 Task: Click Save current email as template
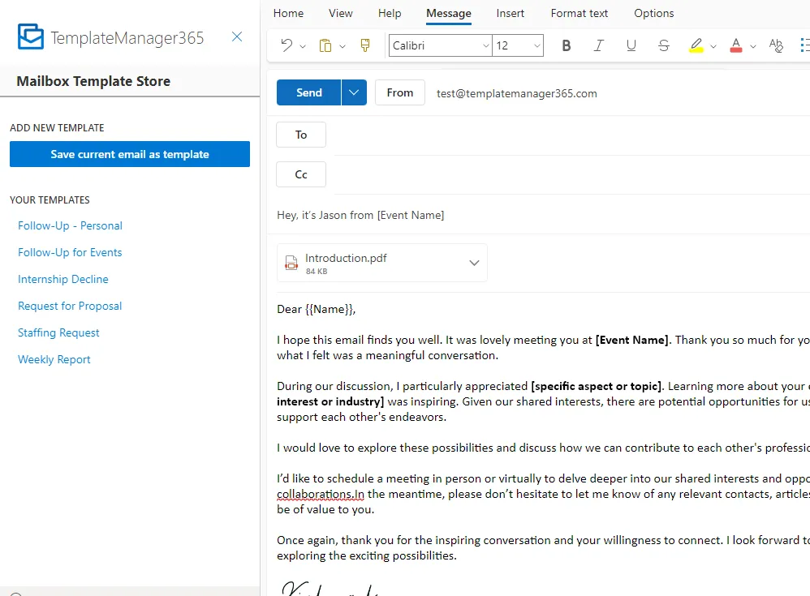[130, 154]
